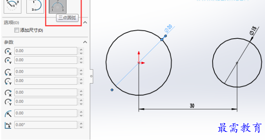Screen dimensions: 265x140
Task: Select the Ø15 diameter dimension text
Action: click(253, 31)
